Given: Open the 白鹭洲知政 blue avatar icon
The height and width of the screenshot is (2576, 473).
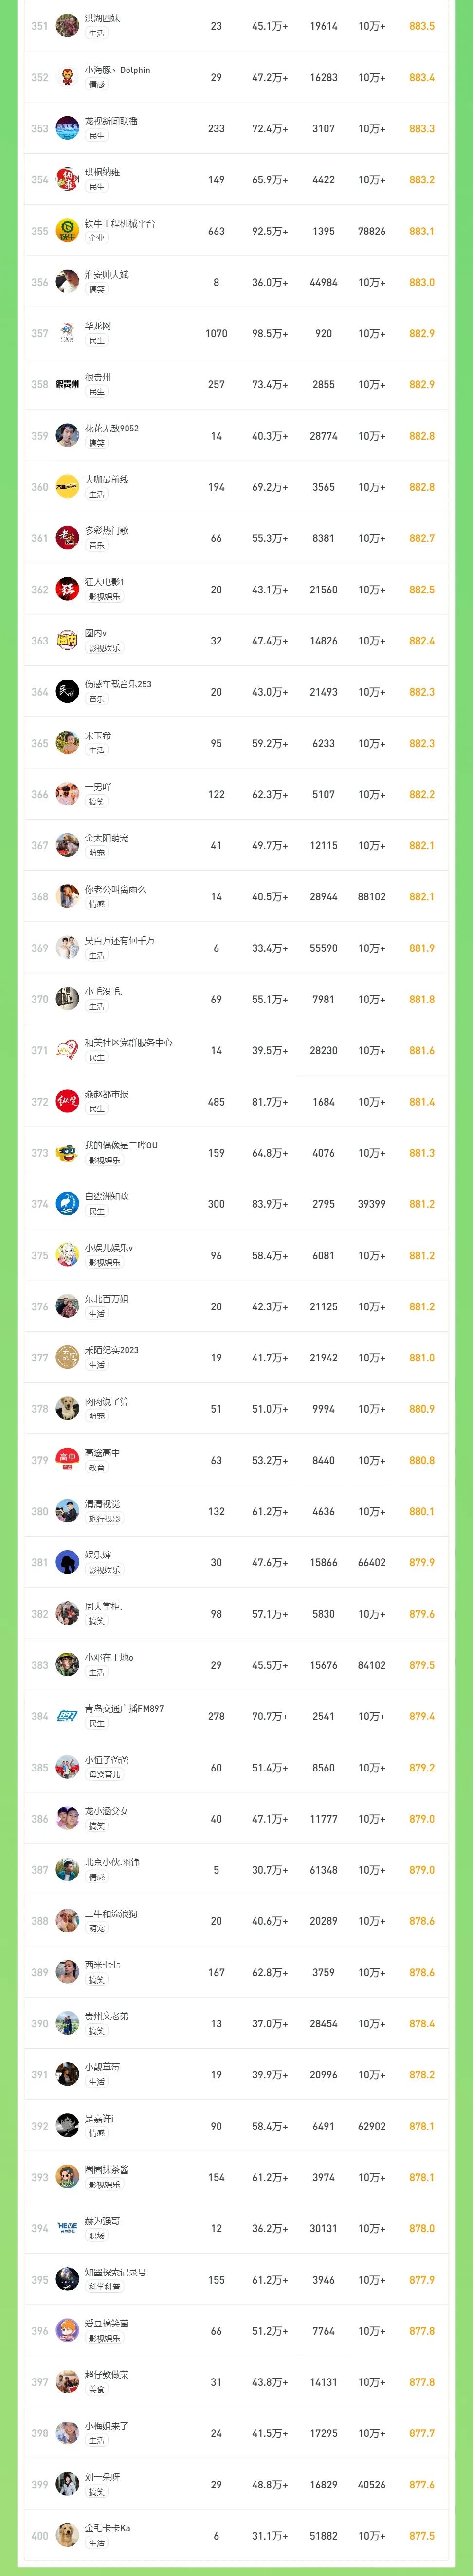Looking at the screenshot, I should tap(67, 1204).
